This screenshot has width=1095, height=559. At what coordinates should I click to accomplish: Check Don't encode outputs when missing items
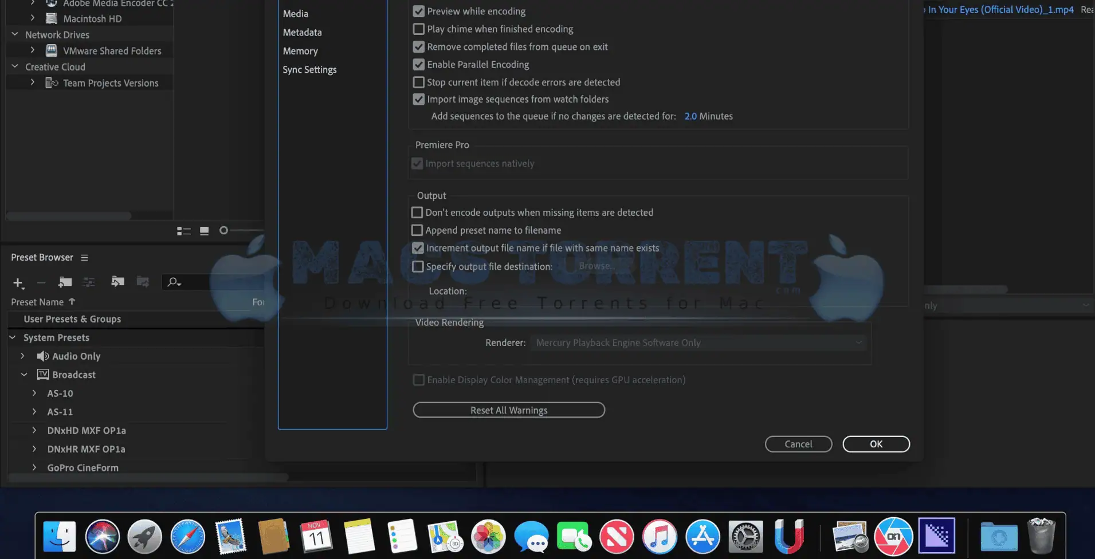tap(417, 212)
